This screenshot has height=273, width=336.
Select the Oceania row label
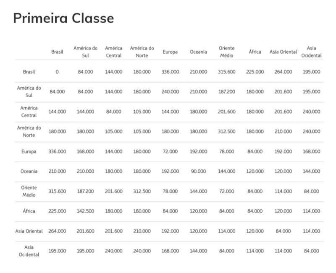click(29, 171)
